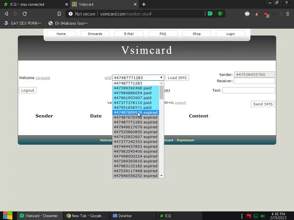Click dropdown list scrollbar thumb

pyautogui.click(x=161, y=93)
